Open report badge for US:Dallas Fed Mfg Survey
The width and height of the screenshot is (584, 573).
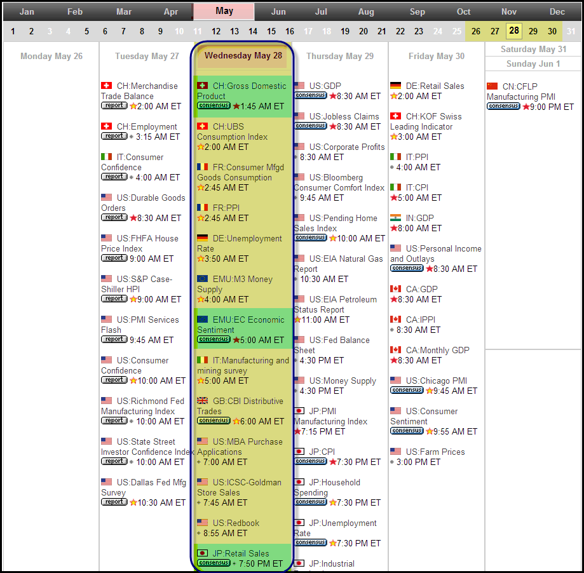click(x=114, y=502)
